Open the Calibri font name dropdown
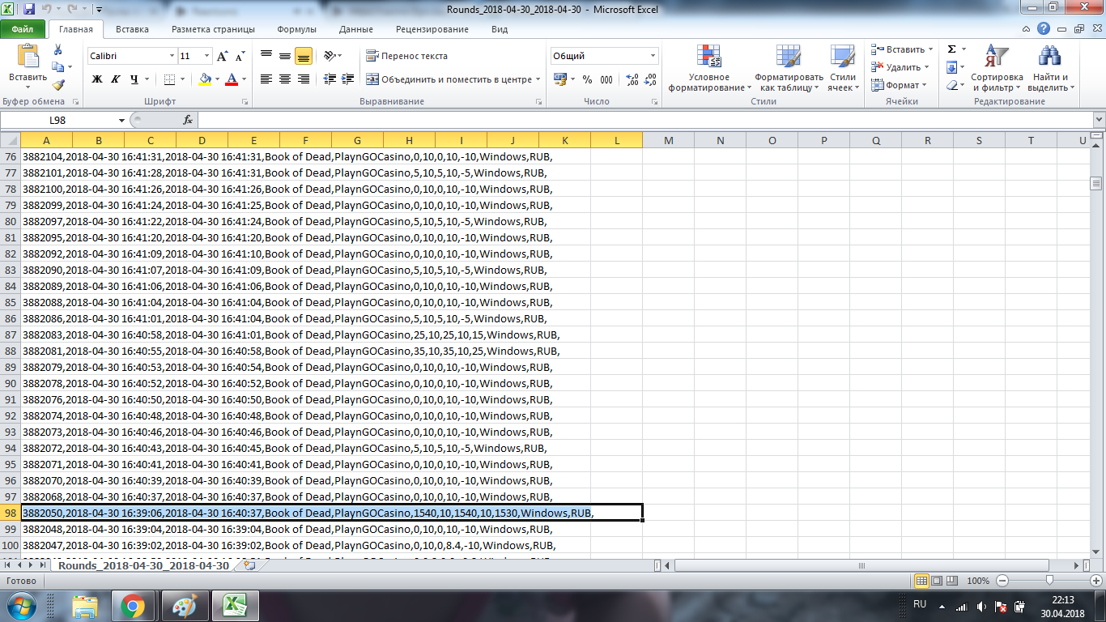Screen dimensions: 1106x622 172,56
